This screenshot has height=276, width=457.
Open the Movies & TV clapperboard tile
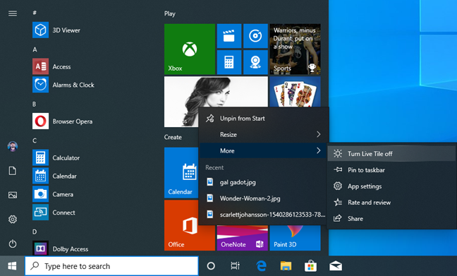[229, 36]
